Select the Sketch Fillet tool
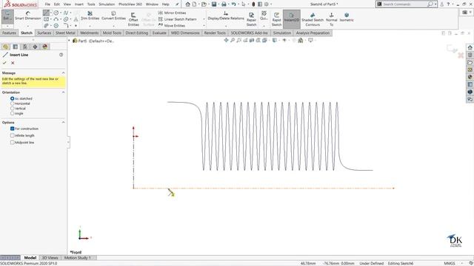 [66, 26]
